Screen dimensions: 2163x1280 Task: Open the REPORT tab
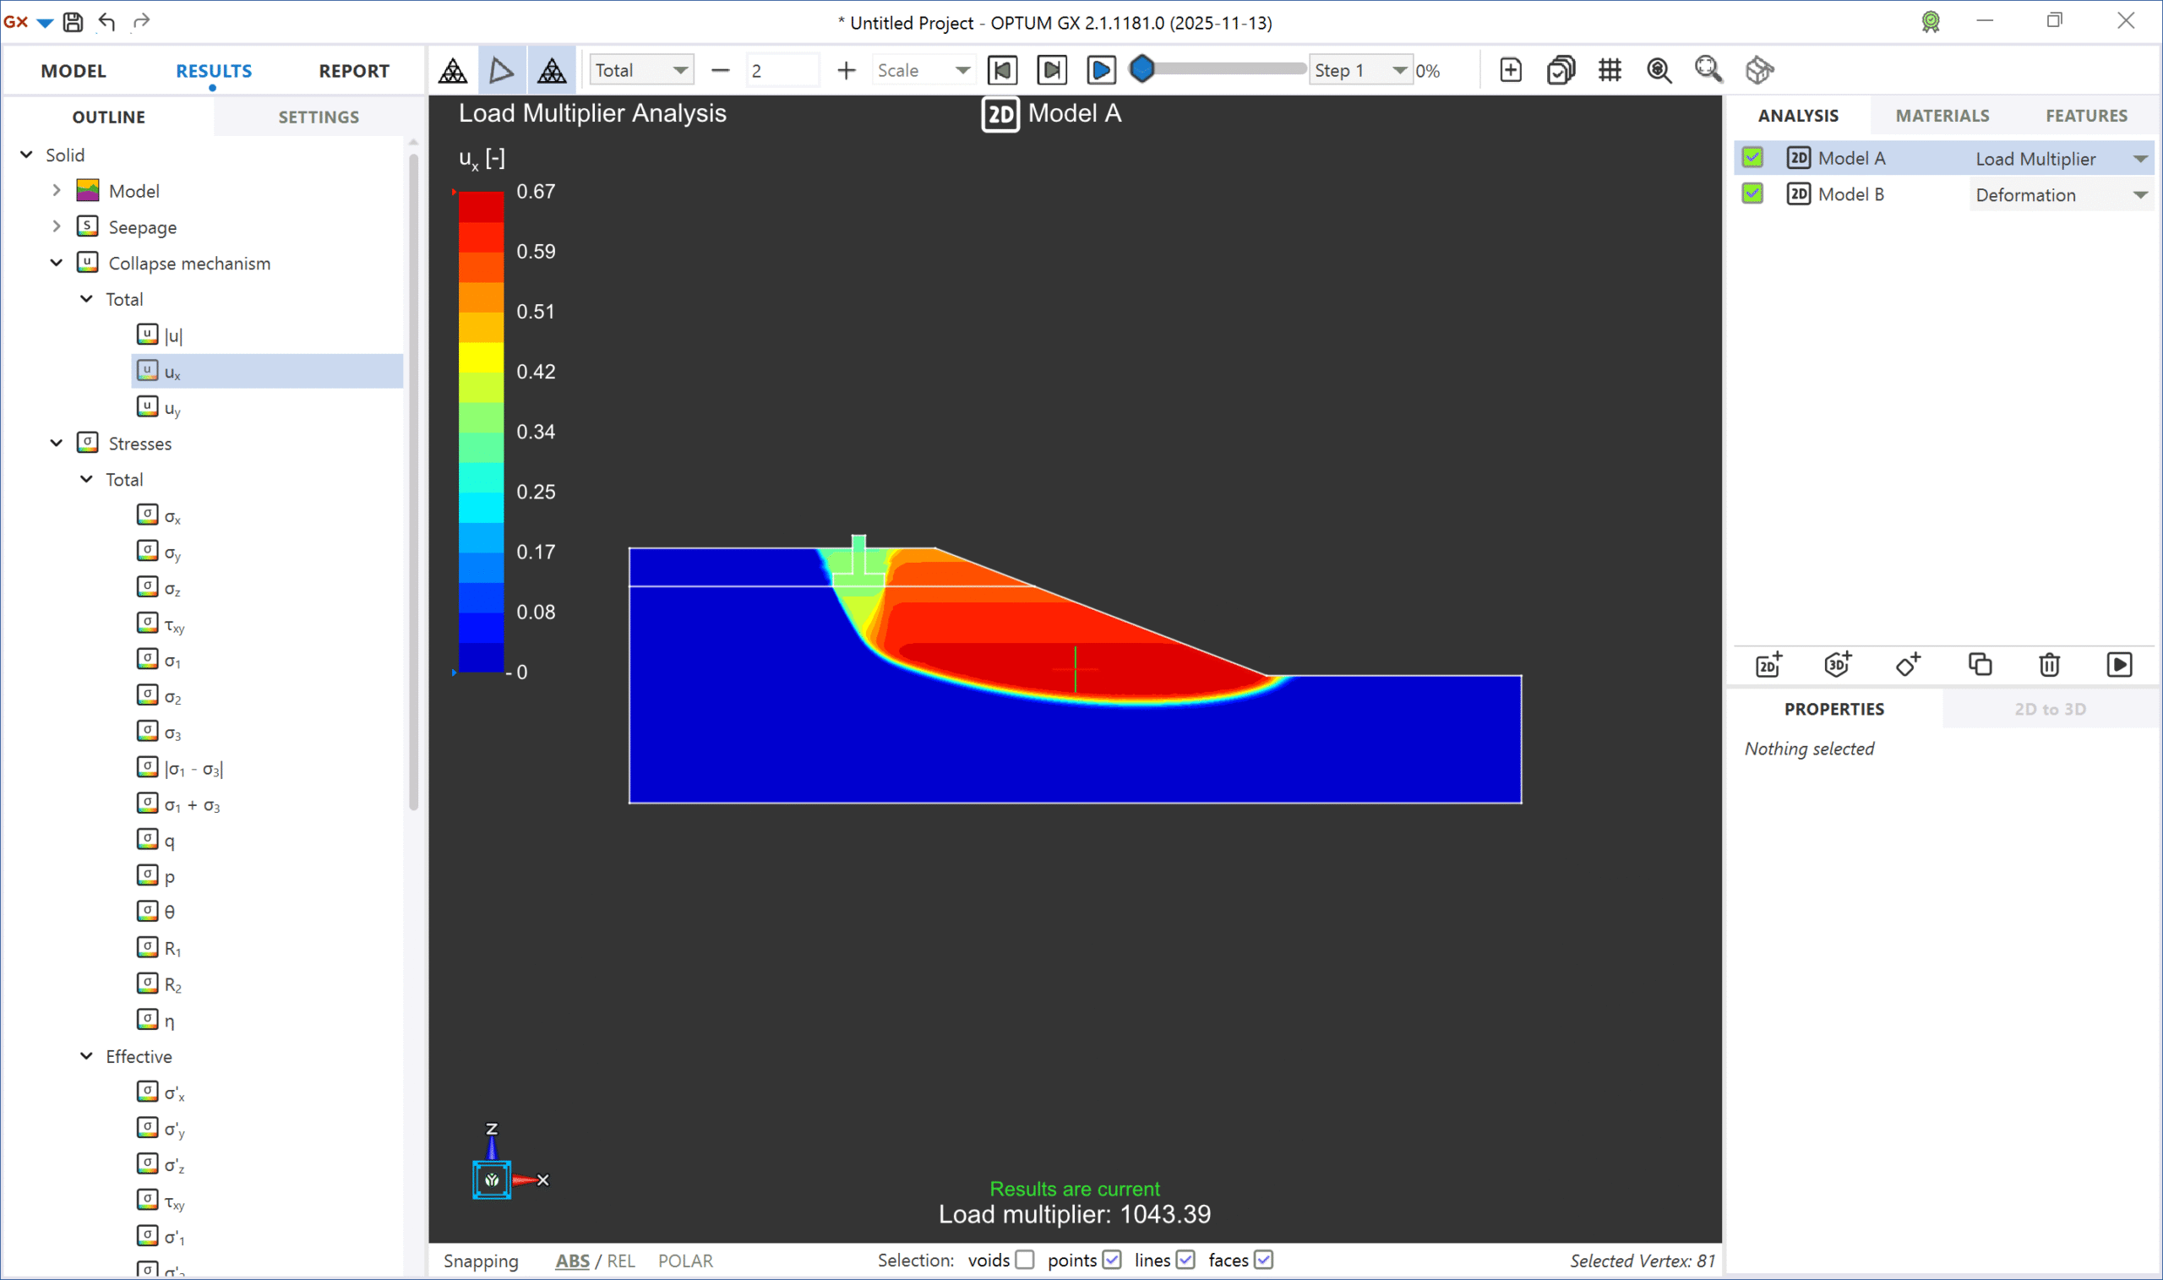pyautogui.click(x=354, y=71)
